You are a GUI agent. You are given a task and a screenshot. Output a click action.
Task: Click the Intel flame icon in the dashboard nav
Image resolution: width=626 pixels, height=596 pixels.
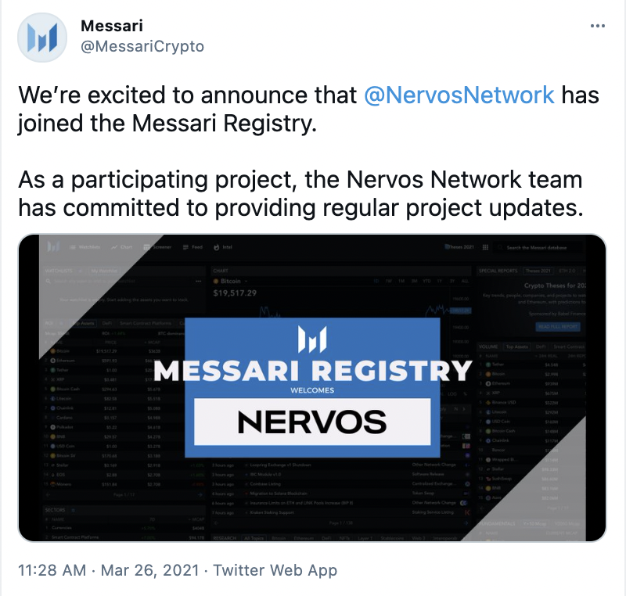[x=216, y=247]
